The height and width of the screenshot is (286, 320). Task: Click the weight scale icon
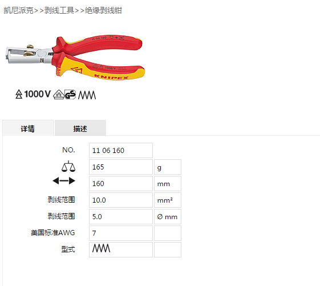click(68, 166)
